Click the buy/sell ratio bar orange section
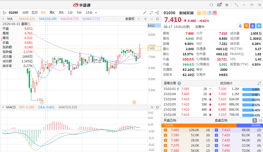Image resolution: width=263 pixels, height=152 pixels. [x=199, y=125]
